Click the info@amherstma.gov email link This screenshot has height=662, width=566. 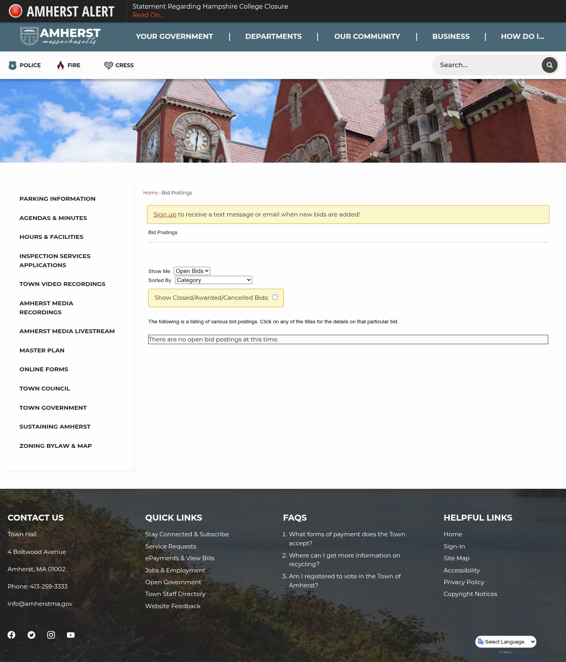click(x=40, y=604)
